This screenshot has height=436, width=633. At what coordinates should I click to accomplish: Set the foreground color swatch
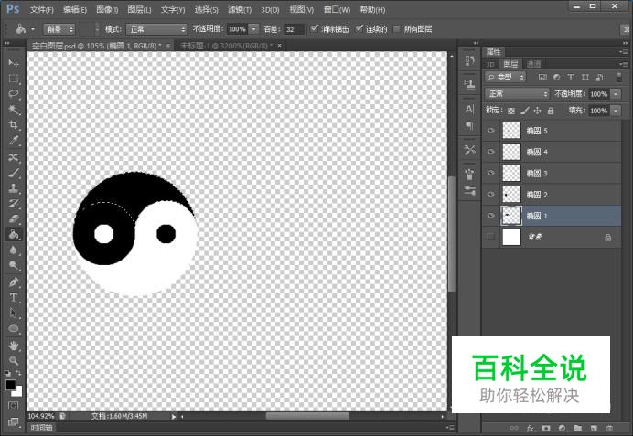click(x=10, y=385)
